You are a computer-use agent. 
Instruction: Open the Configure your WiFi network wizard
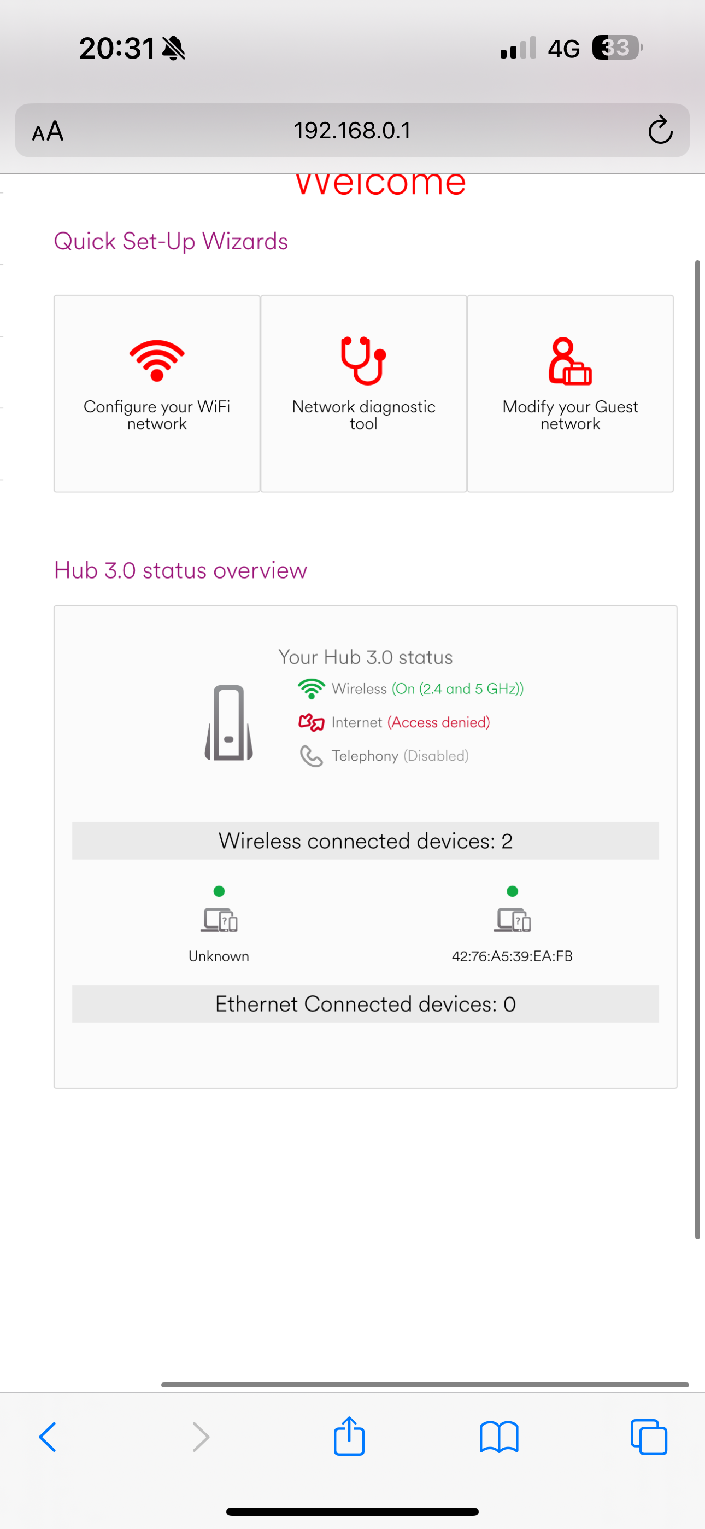(x=157, y=393)
